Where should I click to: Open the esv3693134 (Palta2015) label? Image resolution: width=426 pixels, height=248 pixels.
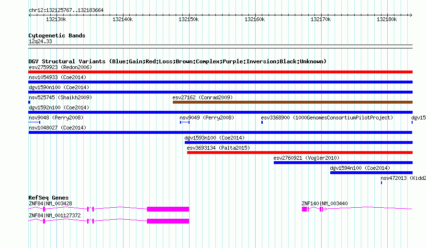click(x=218, y=148)
